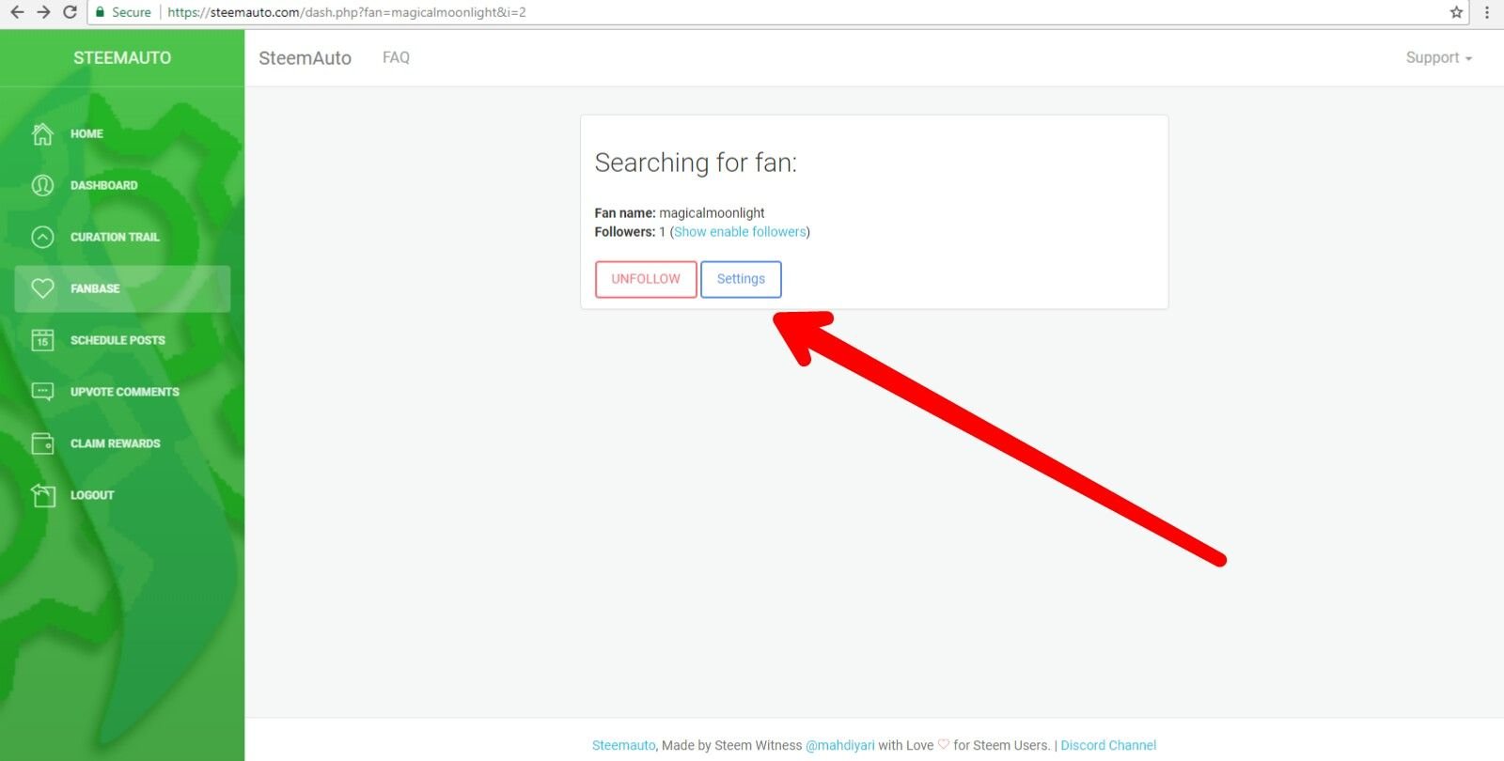
Task: Select the FANBASE menu item
Action: pos(122,288)
